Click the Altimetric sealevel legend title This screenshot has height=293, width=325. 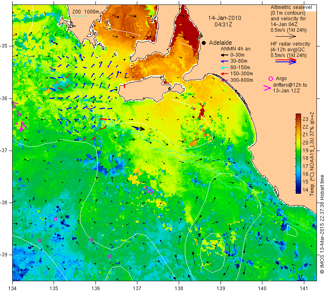click(291, 7)
